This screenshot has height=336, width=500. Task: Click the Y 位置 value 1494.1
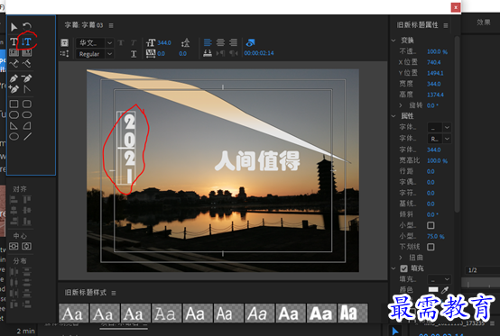[x=435, y=73]
